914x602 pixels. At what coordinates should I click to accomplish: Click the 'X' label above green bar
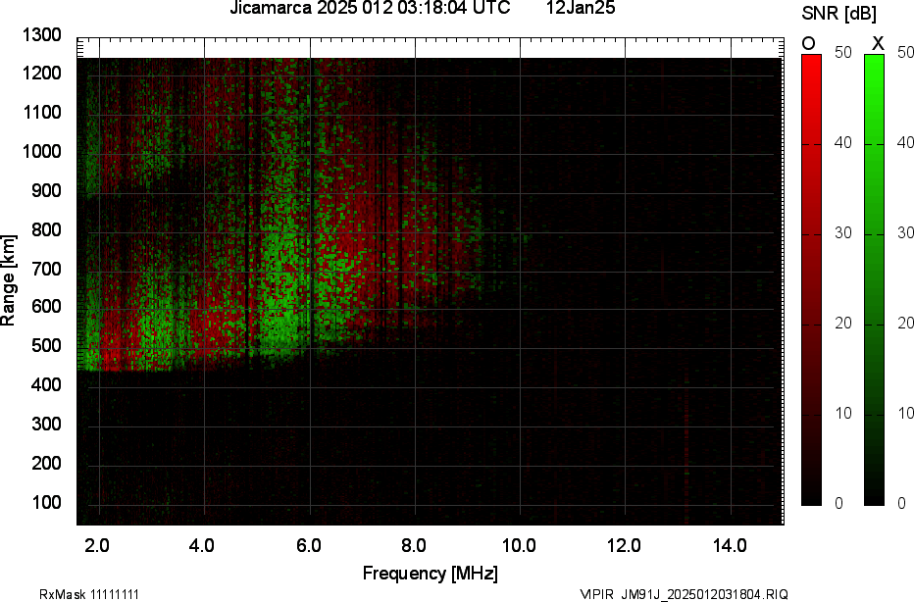tap(878, 43)
